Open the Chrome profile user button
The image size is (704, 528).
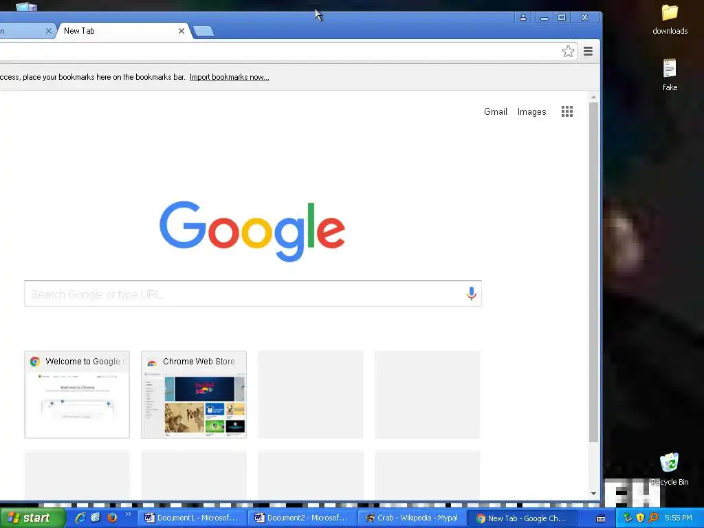(x=523, y=17)
